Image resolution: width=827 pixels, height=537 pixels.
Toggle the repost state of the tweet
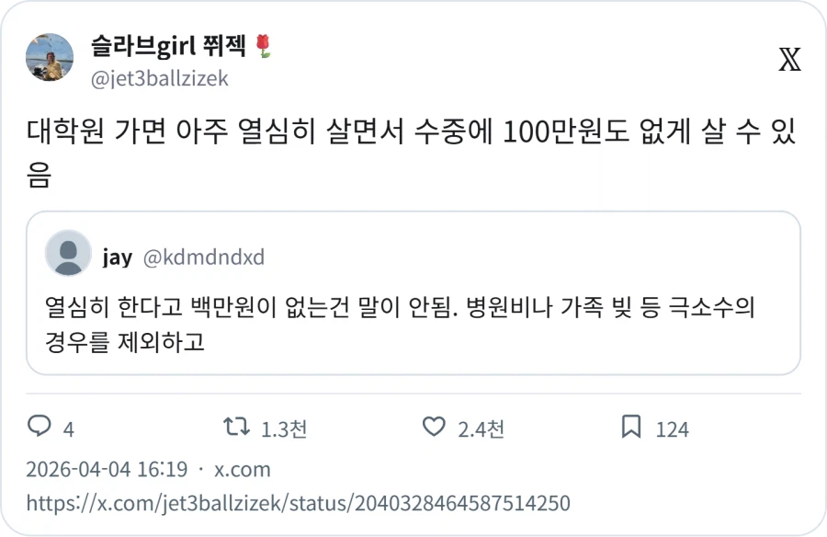[x=237, y=428]
